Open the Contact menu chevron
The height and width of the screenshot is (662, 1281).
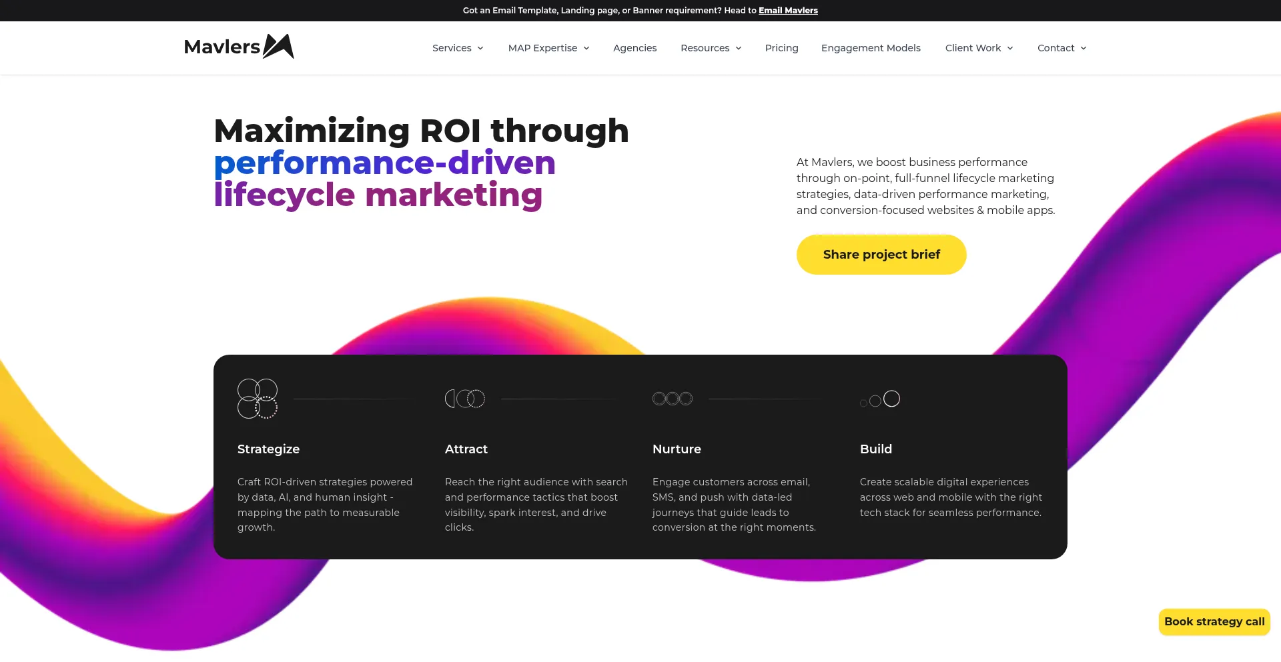[1084, 48]
